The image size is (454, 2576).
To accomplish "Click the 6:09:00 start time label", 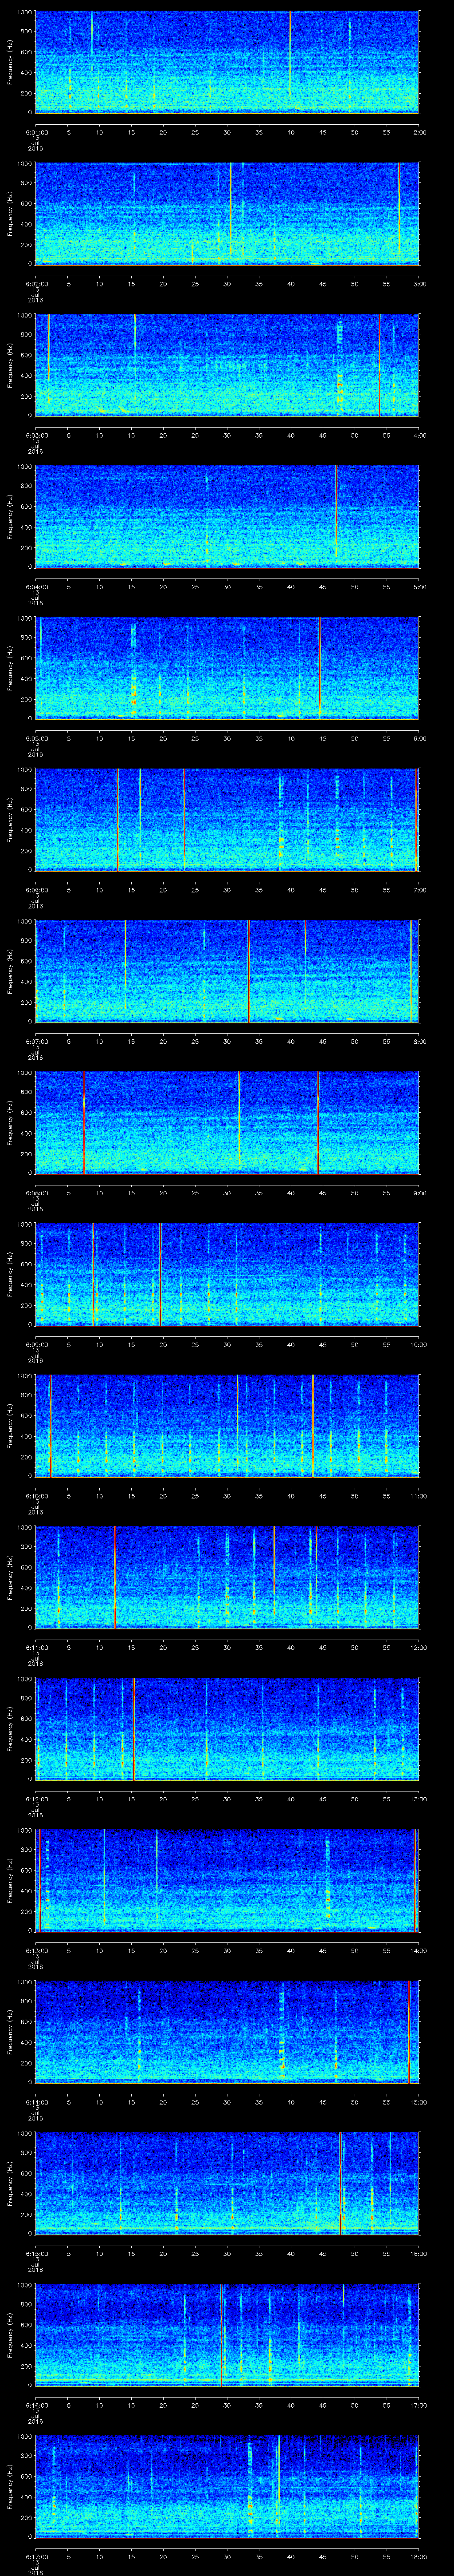I will tap(36, 1344).
